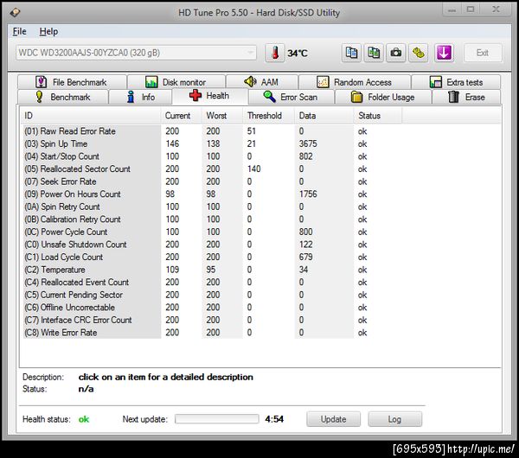This screenshot has height=458, width=519.
Task: Select the Spin Up Time row
Action: (x=212, y=143)
